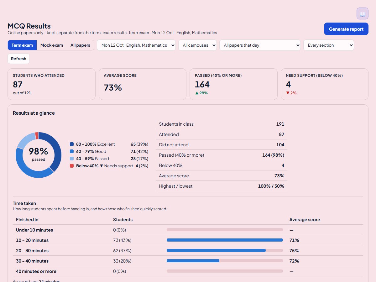The height and width of the screenshot is (282, 376).
Task: Click the Under 10 minutes row label
Action: click(x=34, y=230)
